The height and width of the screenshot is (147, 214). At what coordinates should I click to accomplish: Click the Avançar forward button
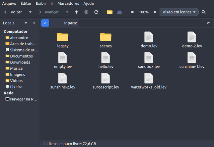[48, 12]
